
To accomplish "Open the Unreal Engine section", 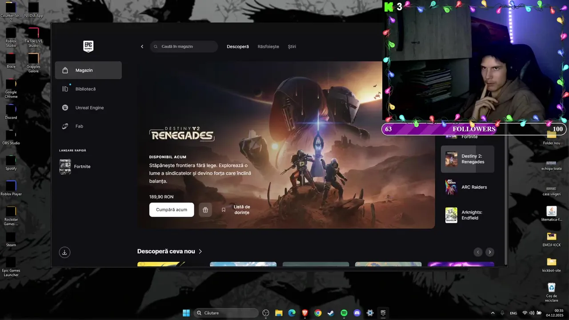I will point(88,108).
